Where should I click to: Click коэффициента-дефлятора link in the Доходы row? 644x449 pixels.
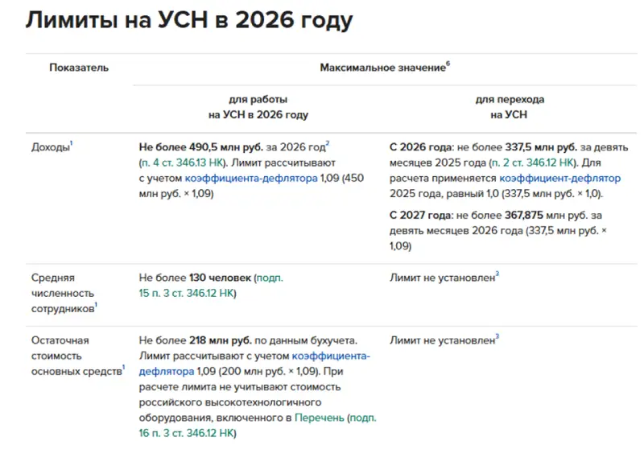(x=251, y=179)
